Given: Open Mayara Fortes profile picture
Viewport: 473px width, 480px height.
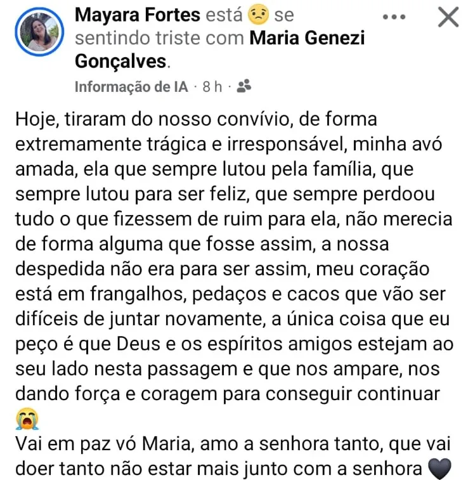Looking at the screenshot, I should coord(39,32).
